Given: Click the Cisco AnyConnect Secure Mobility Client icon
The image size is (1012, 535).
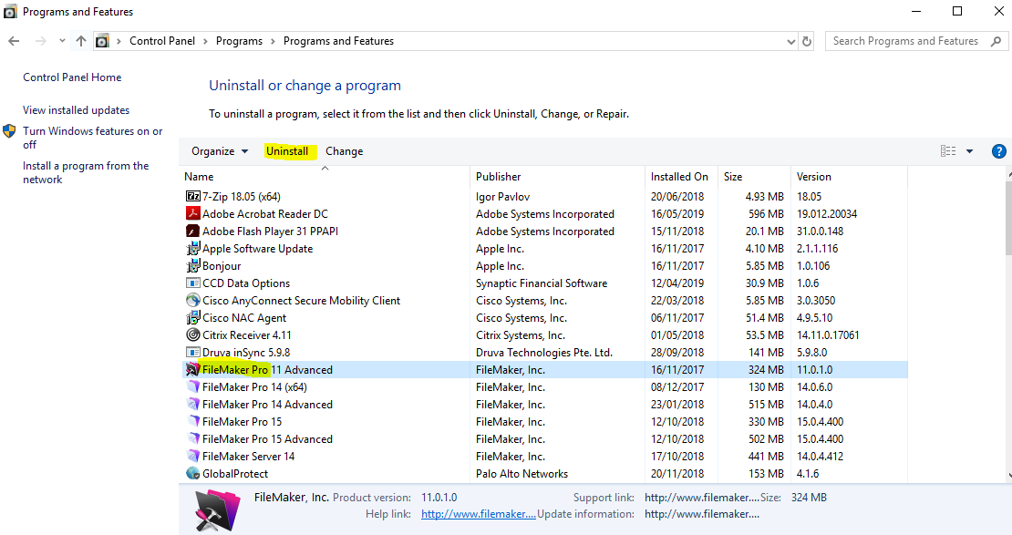Looking at the screenshot, I should (x=193, y=300).
